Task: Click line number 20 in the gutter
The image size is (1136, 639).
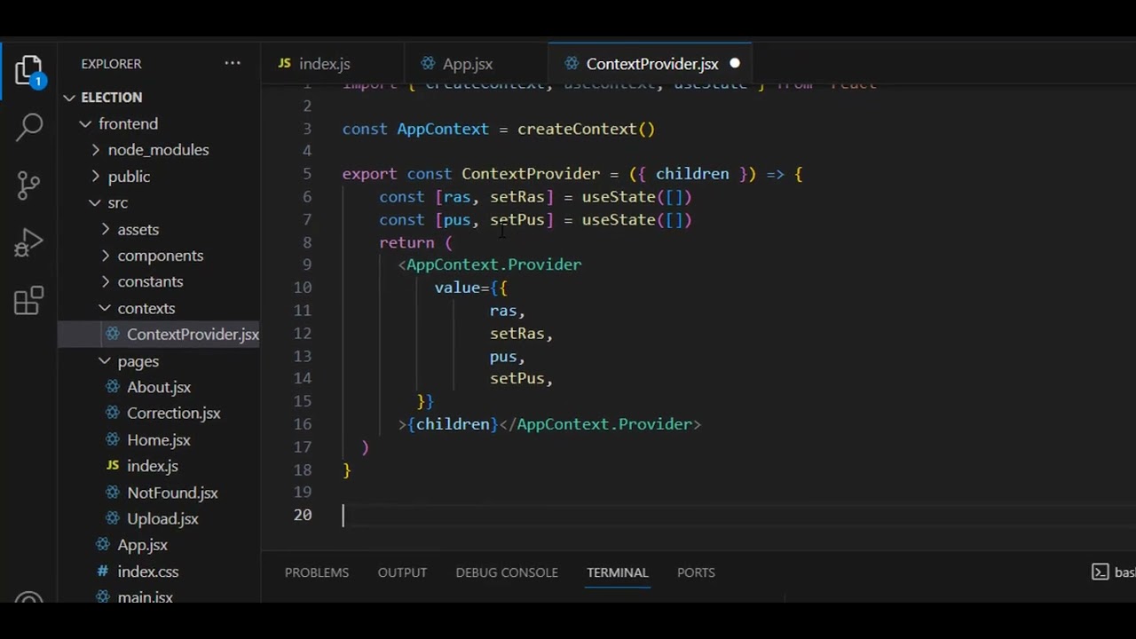Action: tap(303, 515)
